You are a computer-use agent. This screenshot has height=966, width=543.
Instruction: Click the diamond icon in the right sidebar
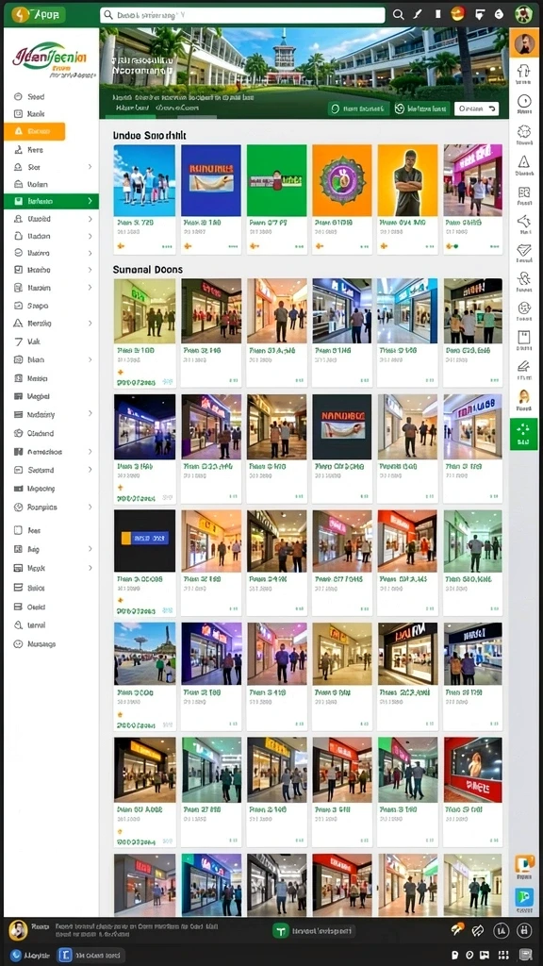(524, 249)
